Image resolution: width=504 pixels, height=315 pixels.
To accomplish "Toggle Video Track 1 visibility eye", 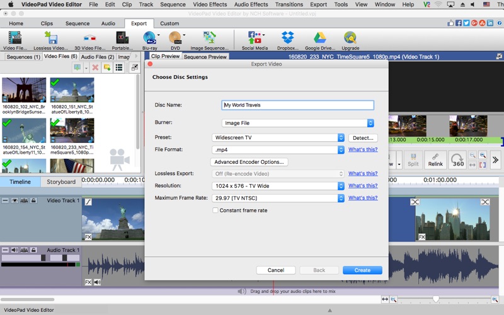I will (14, 200).
